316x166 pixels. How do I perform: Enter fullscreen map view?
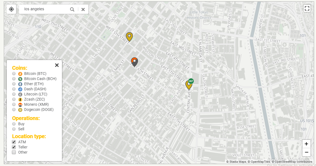coord(307,8)
